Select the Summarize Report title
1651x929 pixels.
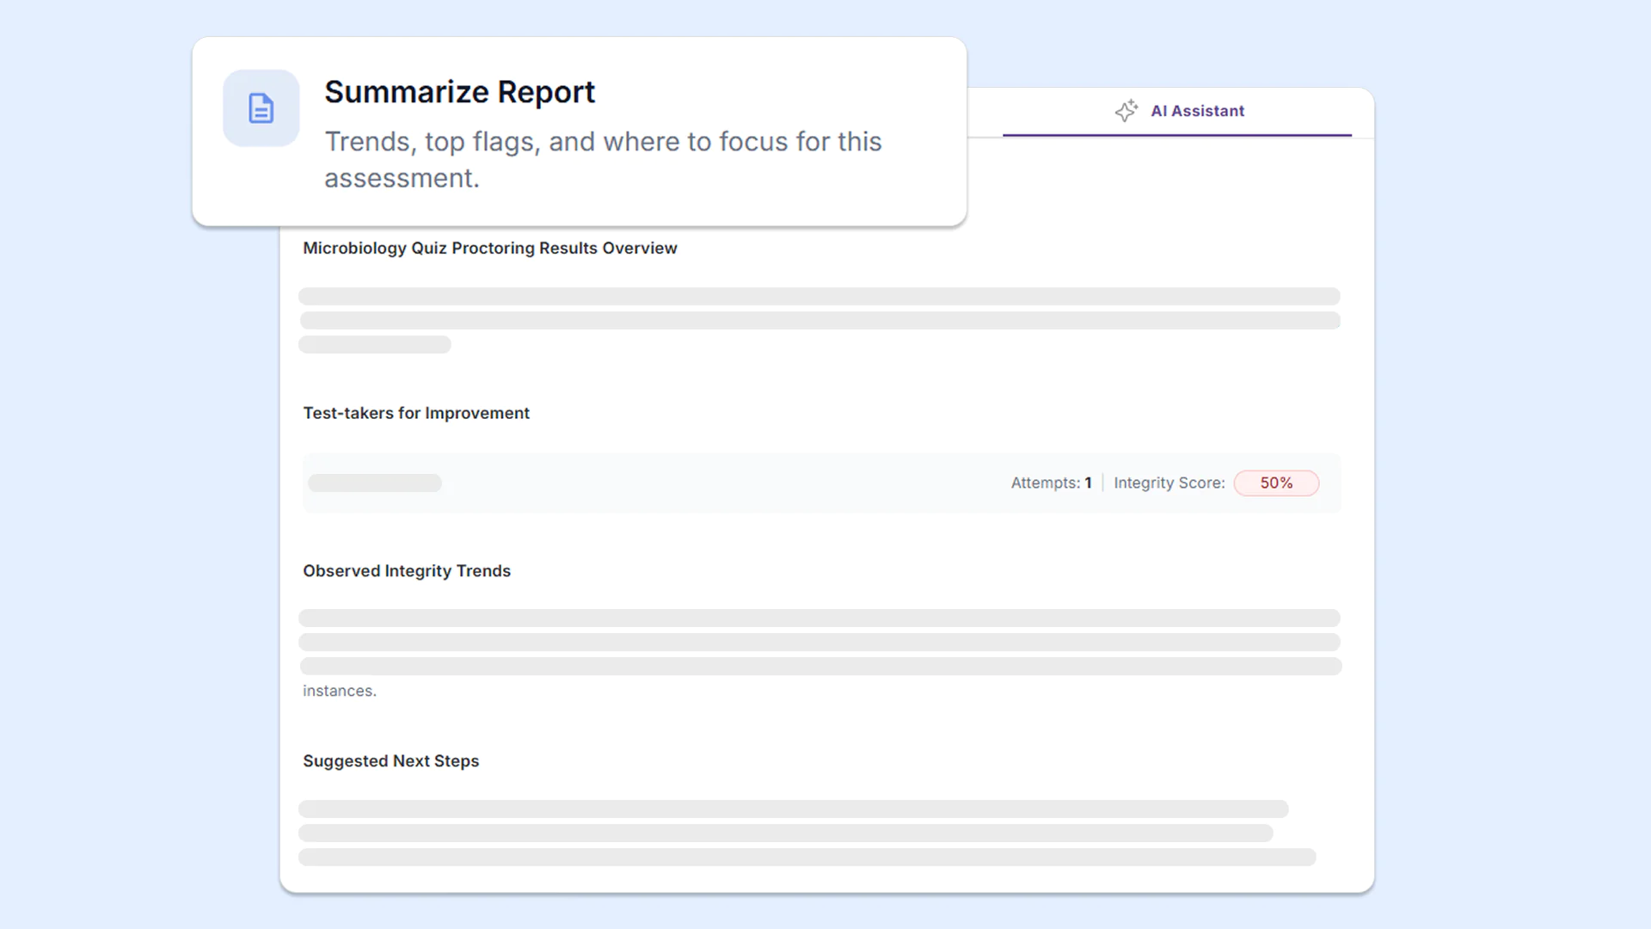pos(459,92)
